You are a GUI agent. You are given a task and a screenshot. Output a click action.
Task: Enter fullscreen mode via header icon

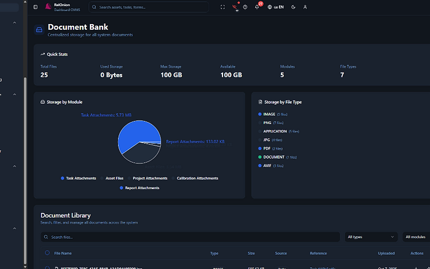tap(222, 7)
